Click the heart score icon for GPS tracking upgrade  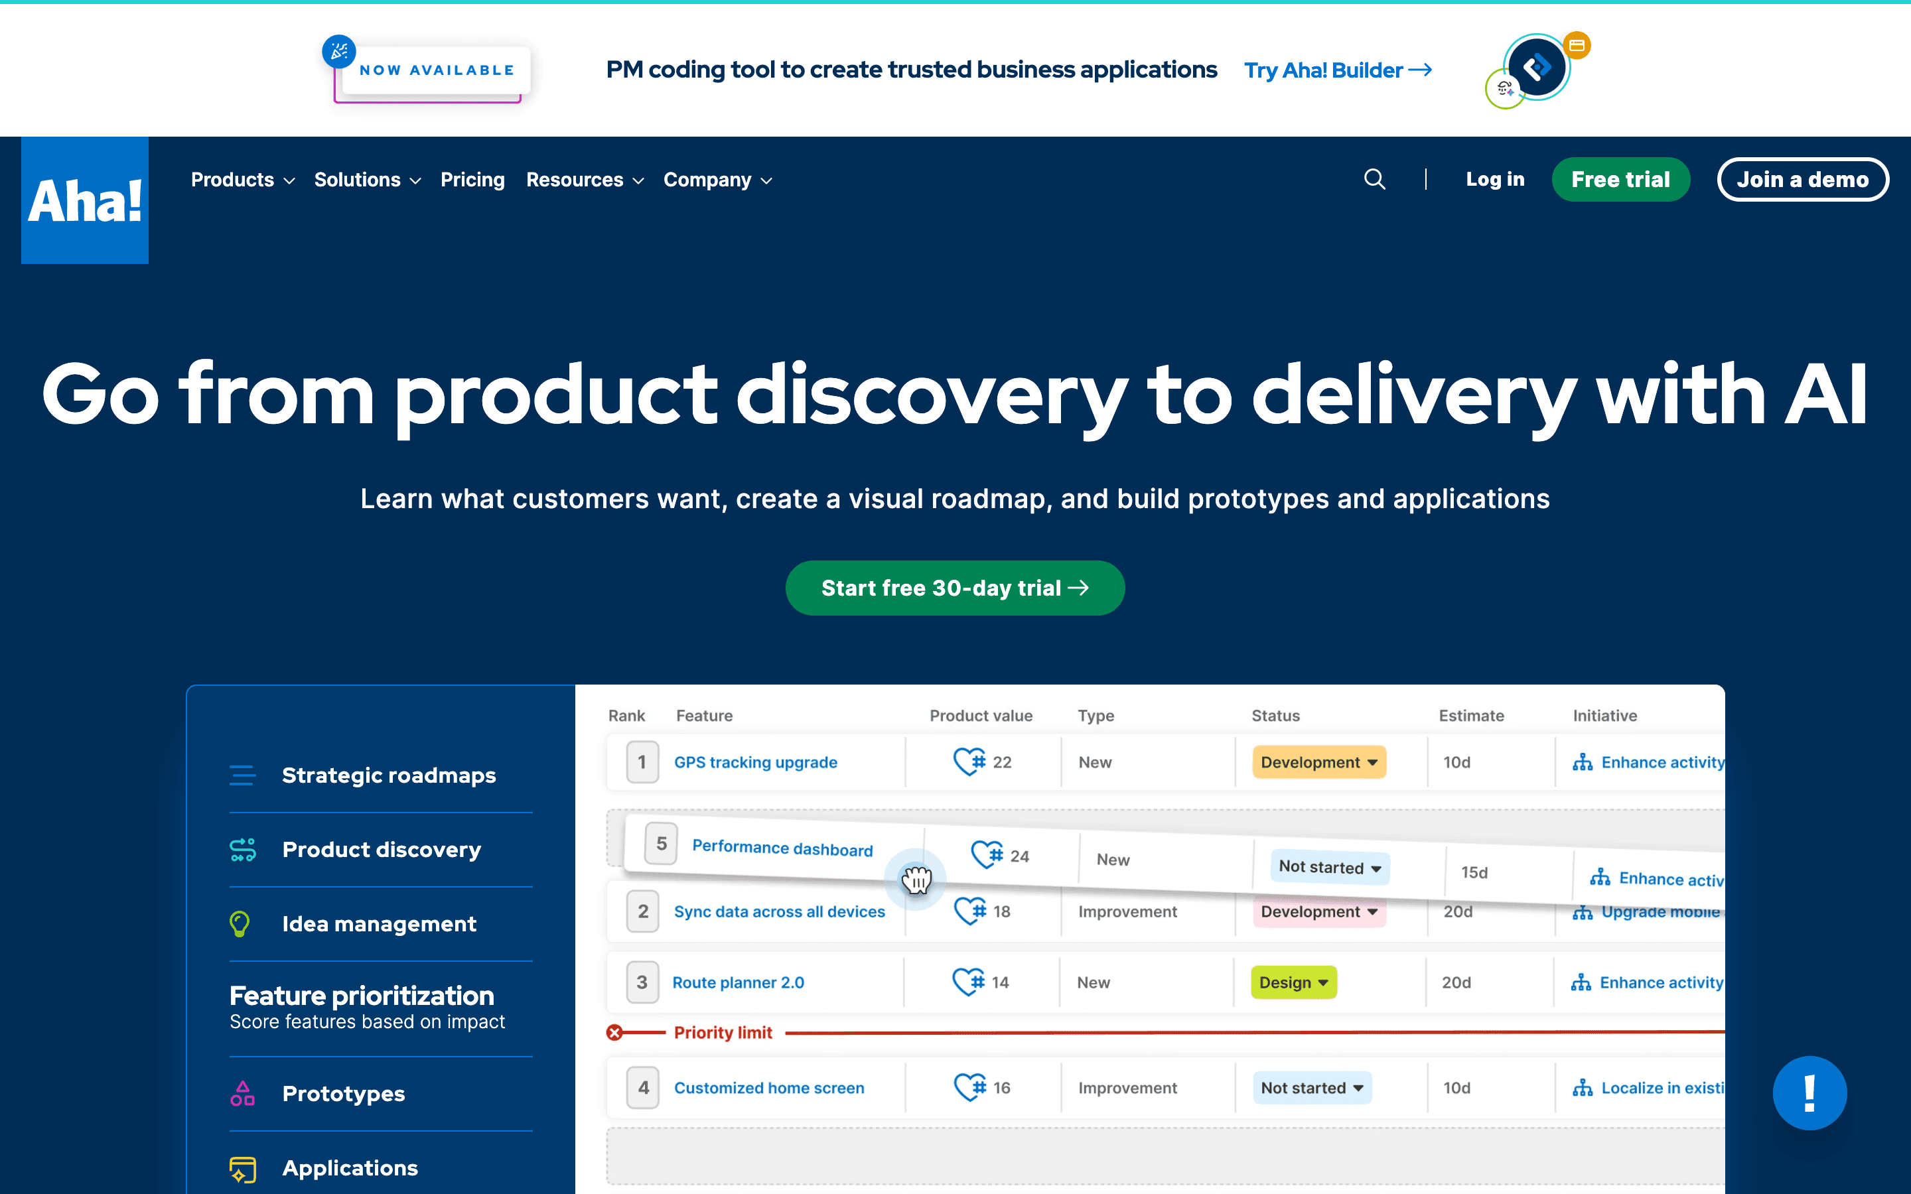tap(969, 762)
